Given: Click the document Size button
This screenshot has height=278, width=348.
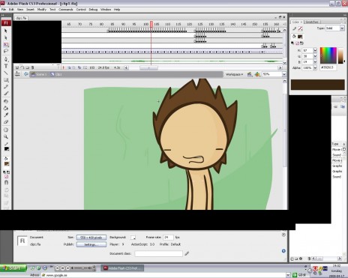Looking at the screenshot, I should [x=91, y=238].
